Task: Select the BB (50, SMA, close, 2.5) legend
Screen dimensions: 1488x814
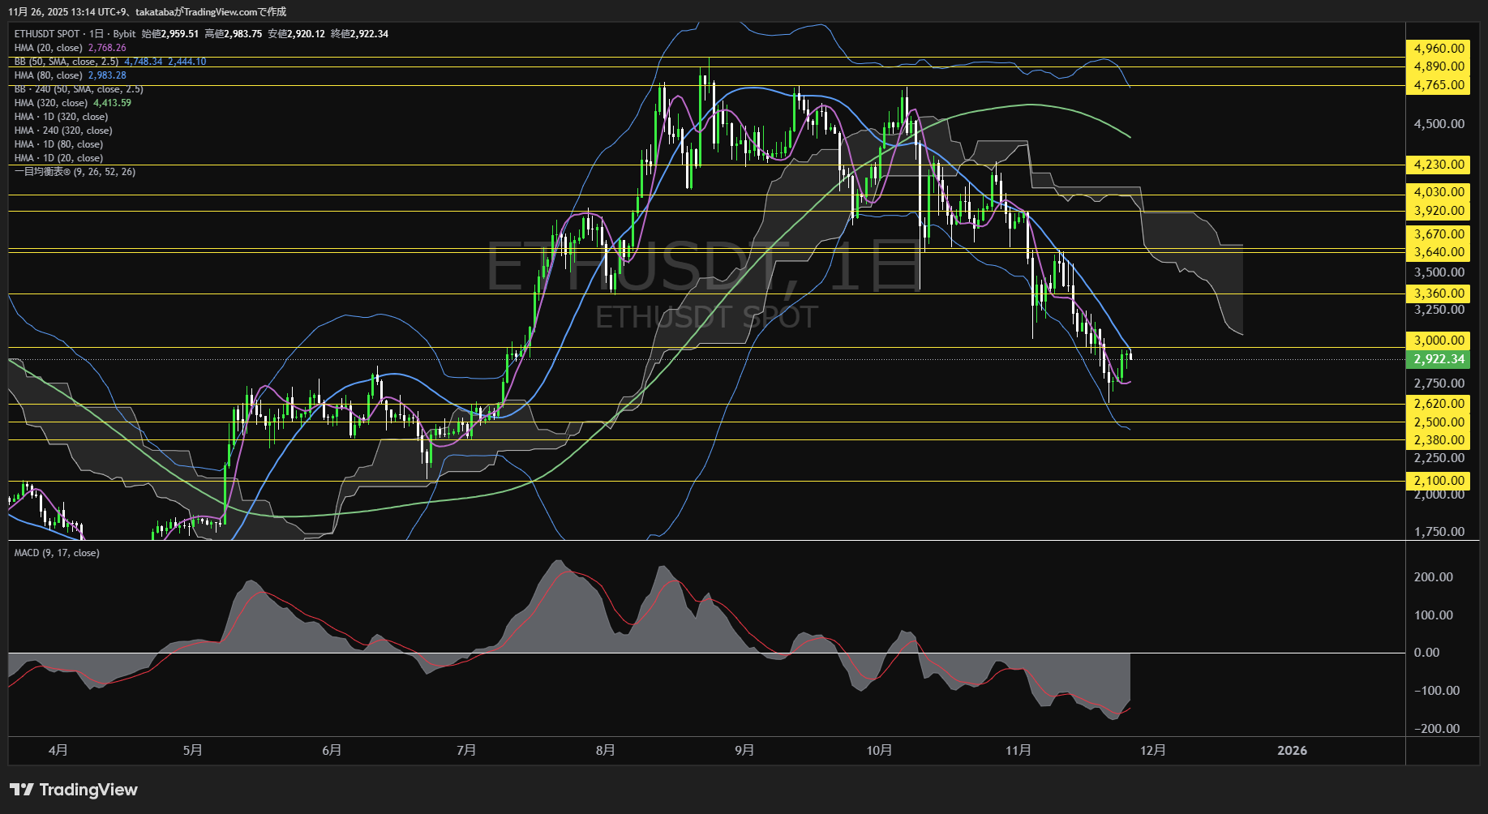Action: [x=66, y=62]
